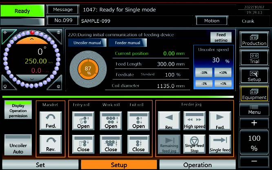The width and height of the screenshot is (272, 170).
Task: Close the Work roll
Action: (x=111, y=144)
